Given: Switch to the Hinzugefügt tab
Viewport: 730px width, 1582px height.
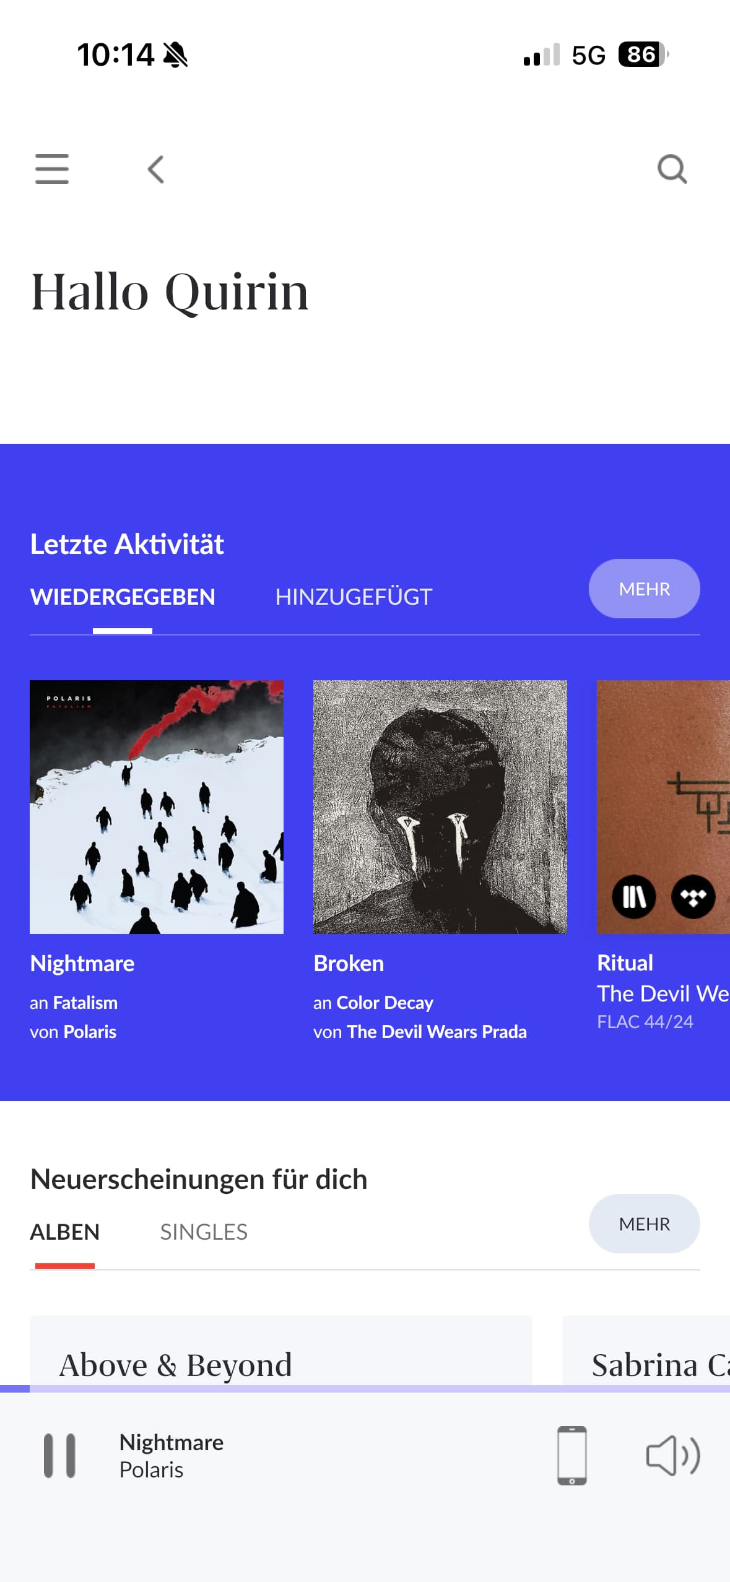Looking at the screenshot, I should pyautogui.click(x=354, y=597).
